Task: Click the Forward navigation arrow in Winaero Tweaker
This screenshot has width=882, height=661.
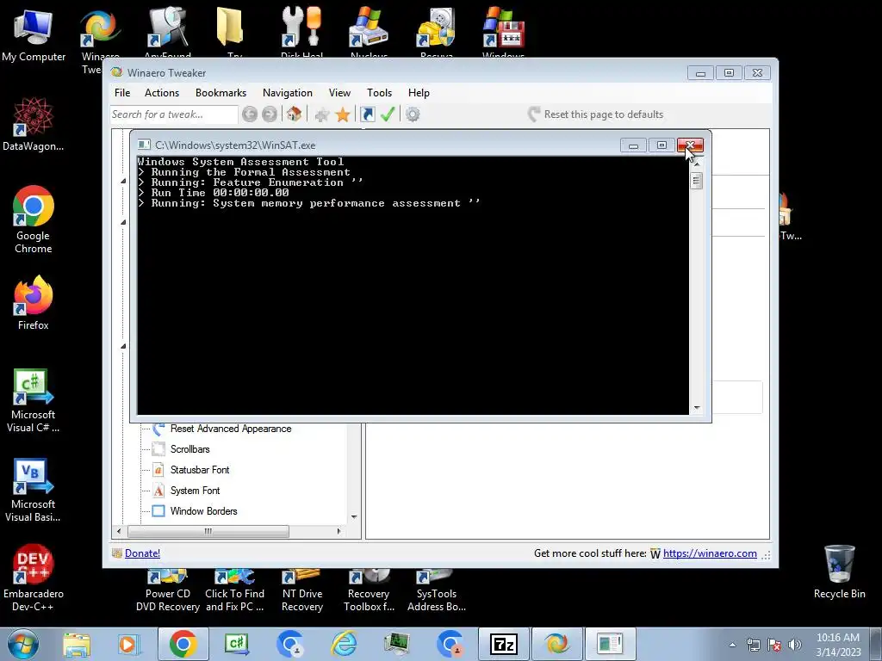Action: click(270, 114)
